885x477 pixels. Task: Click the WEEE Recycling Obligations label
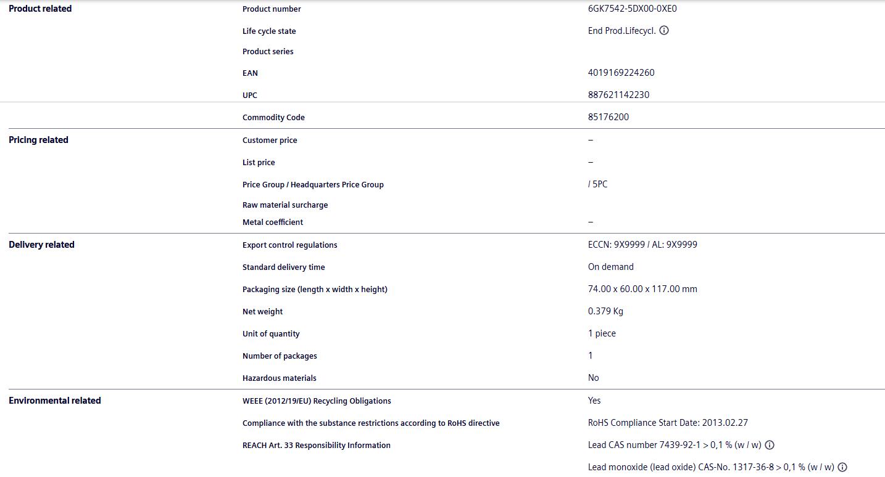click(x=317, y=401)
